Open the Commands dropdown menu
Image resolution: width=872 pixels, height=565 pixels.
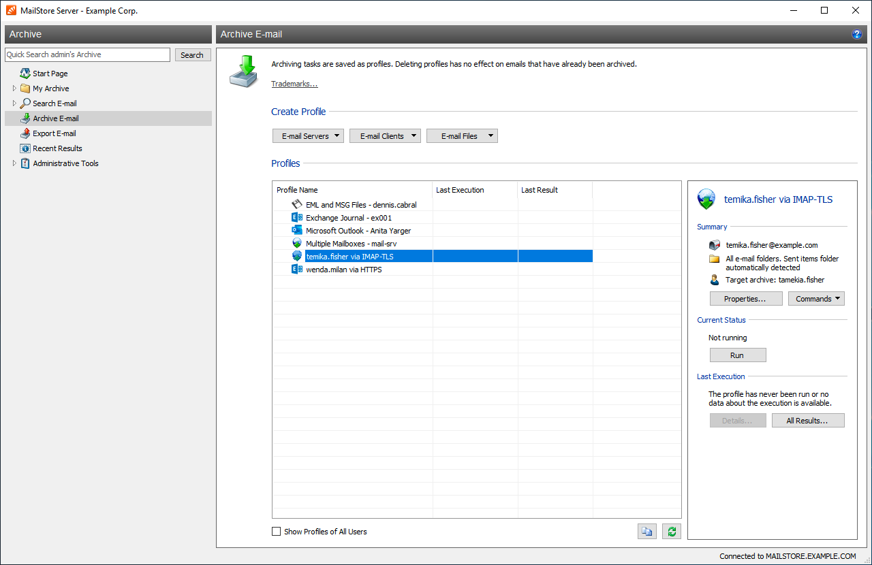click(816, 299)
